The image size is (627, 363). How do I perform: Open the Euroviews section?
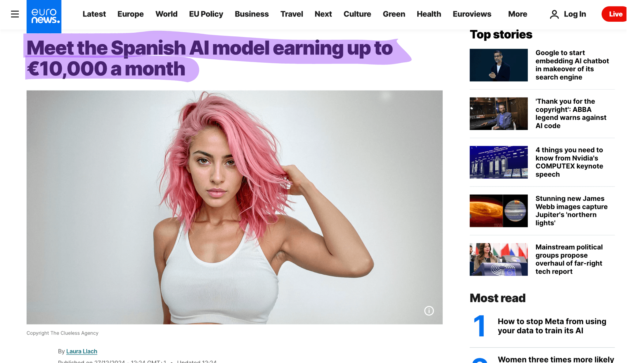[472, 14]
